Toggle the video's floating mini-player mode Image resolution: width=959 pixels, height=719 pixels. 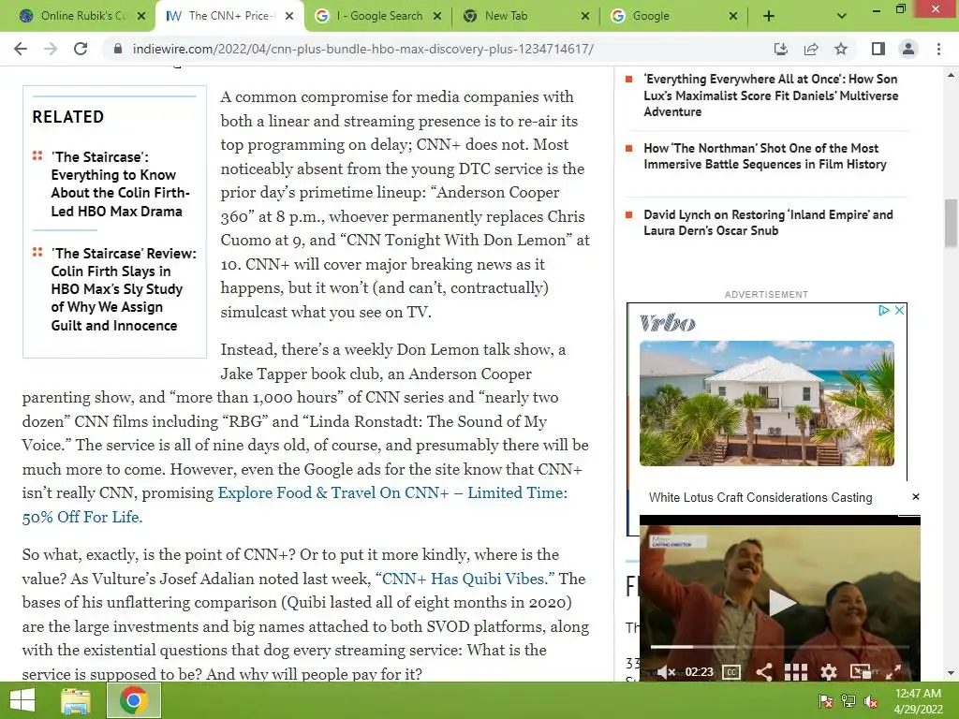860,672
